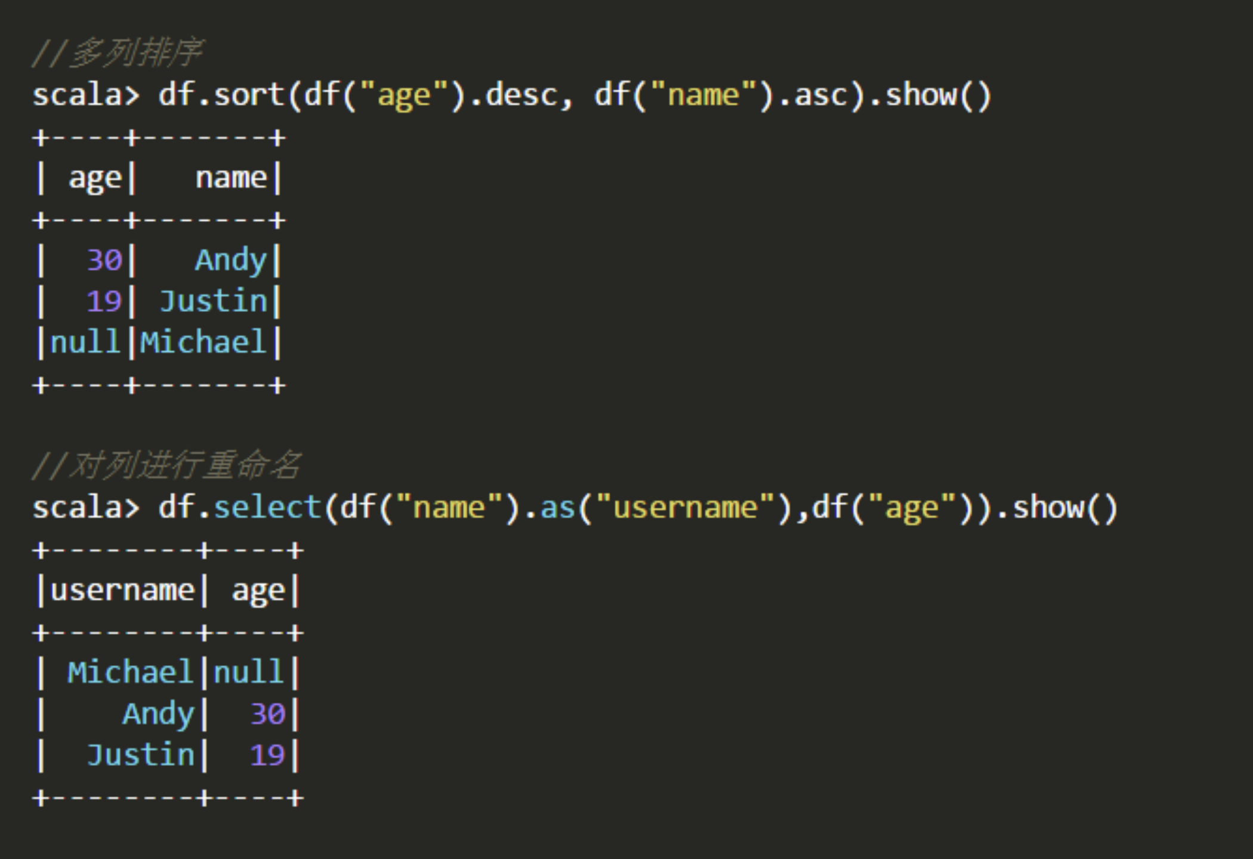Click the sort keyword in first command
Screen dimensions: 1253x859
pos(249,95)
